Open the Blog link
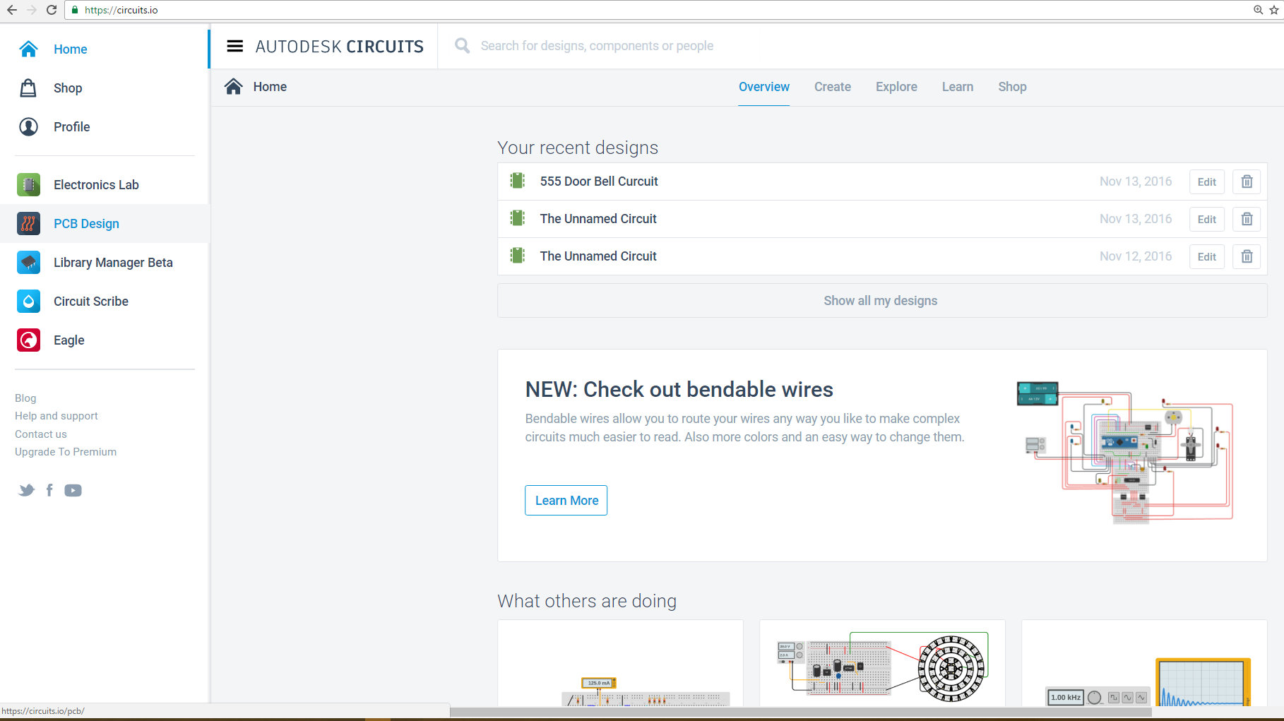The width and height of the screenshot is (1284, 721). click(25, 398)
